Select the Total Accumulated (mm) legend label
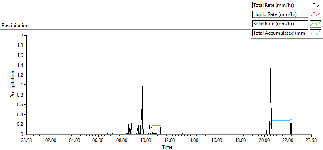This screenshot has width=323, height=150. pyautogui.click(x=280, y=33)
